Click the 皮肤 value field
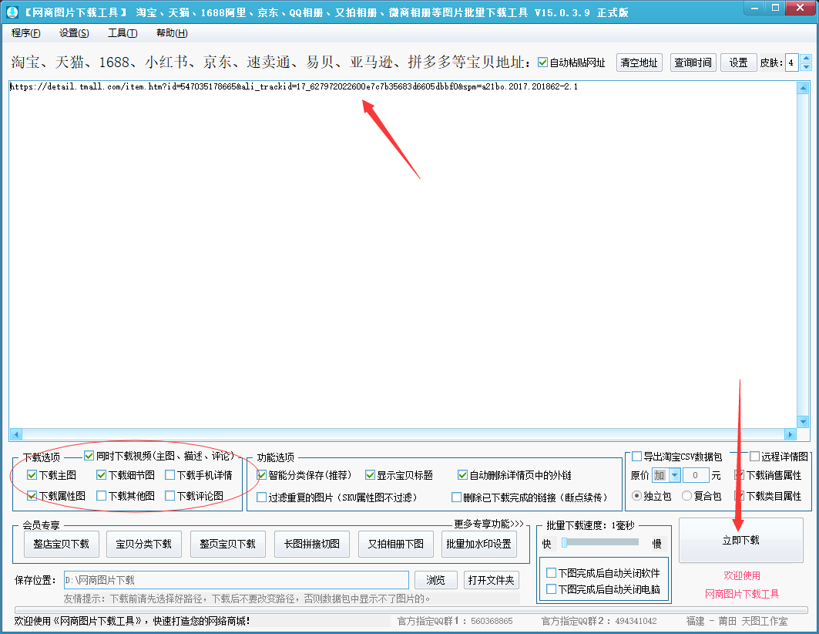The image size is (819, 634). (x=792, y=62)
